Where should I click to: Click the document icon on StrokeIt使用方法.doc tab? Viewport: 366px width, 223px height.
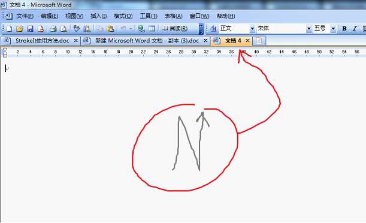7,41
